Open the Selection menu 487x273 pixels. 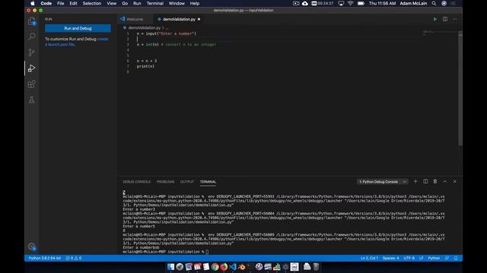click(x=92, y=3)
